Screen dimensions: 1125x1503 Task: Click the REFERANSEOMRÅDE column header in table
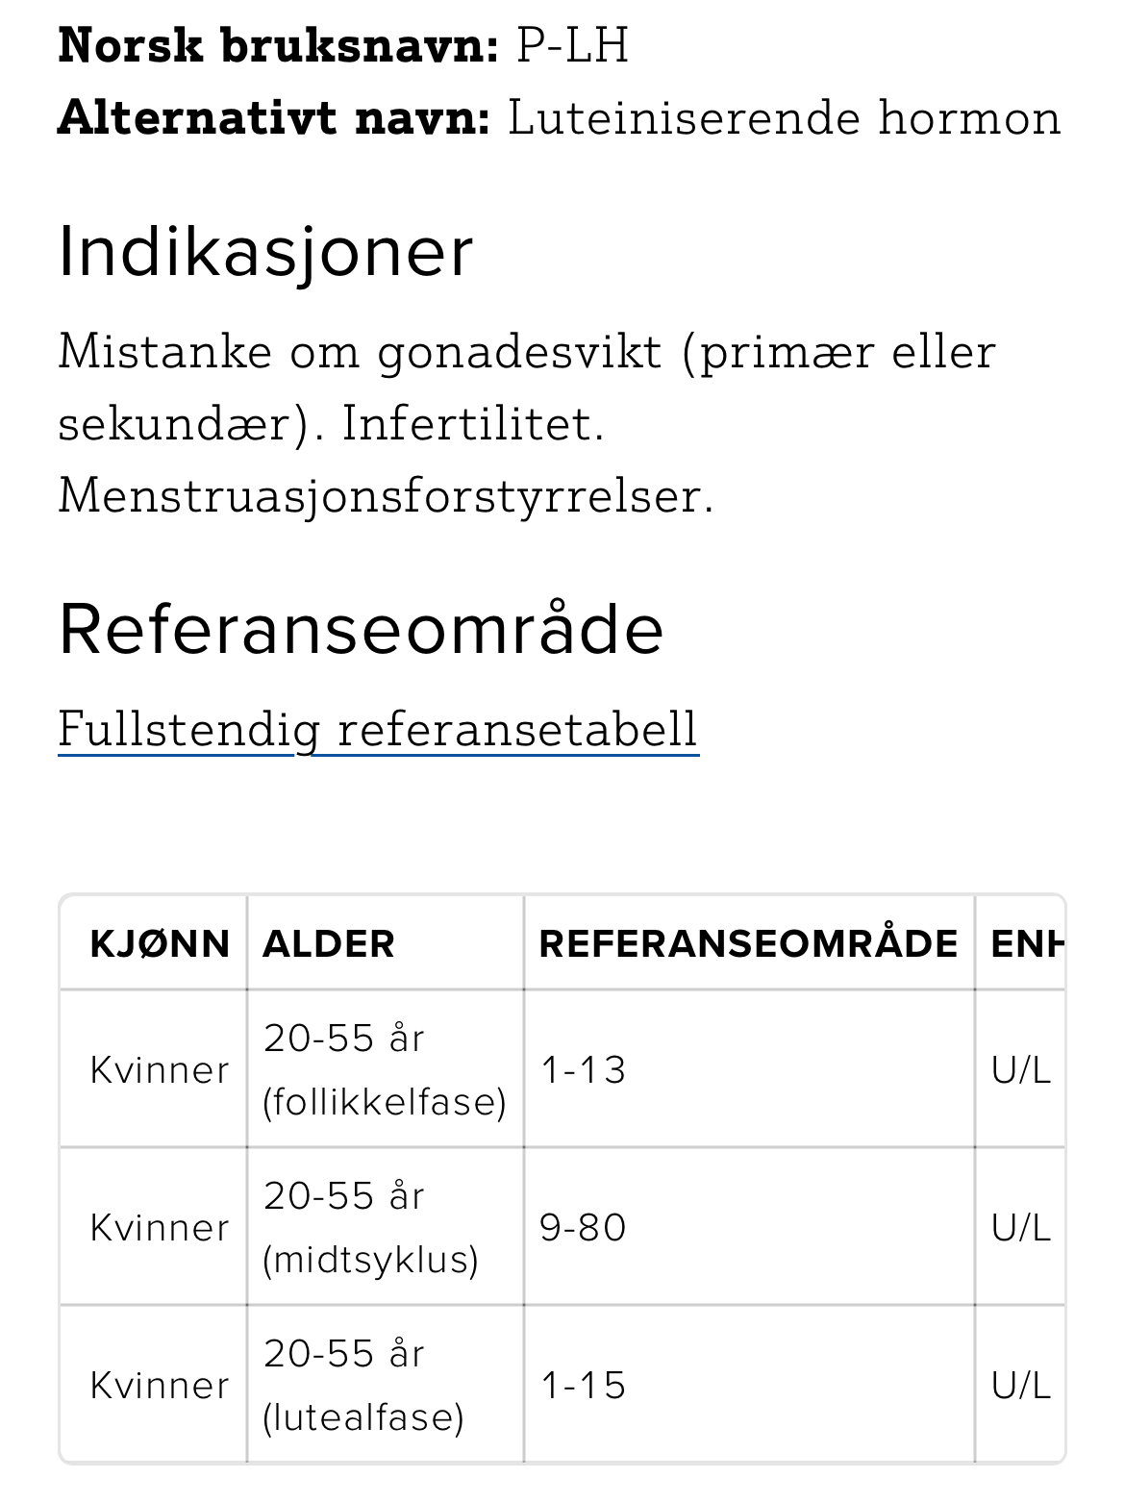tap(748, 944)
